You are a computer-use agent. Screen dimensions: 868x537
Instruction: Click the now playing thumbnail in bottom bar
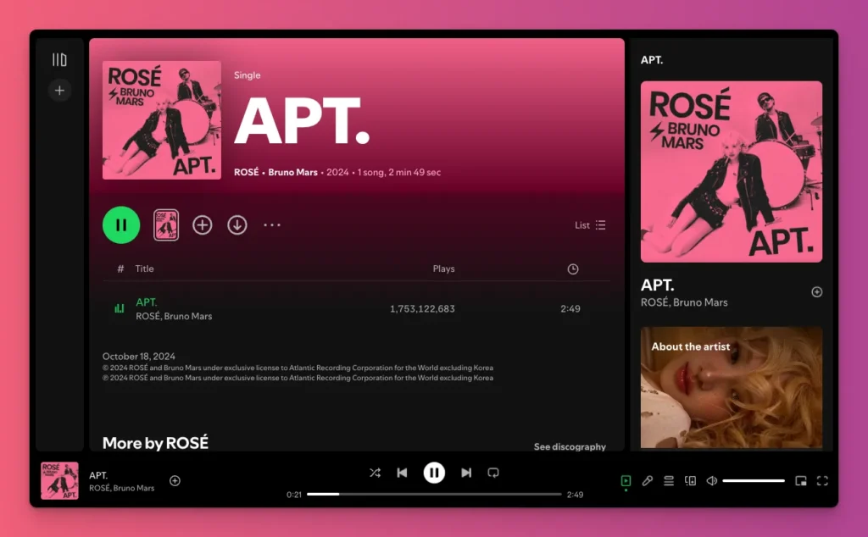click(x=60, y=480)
